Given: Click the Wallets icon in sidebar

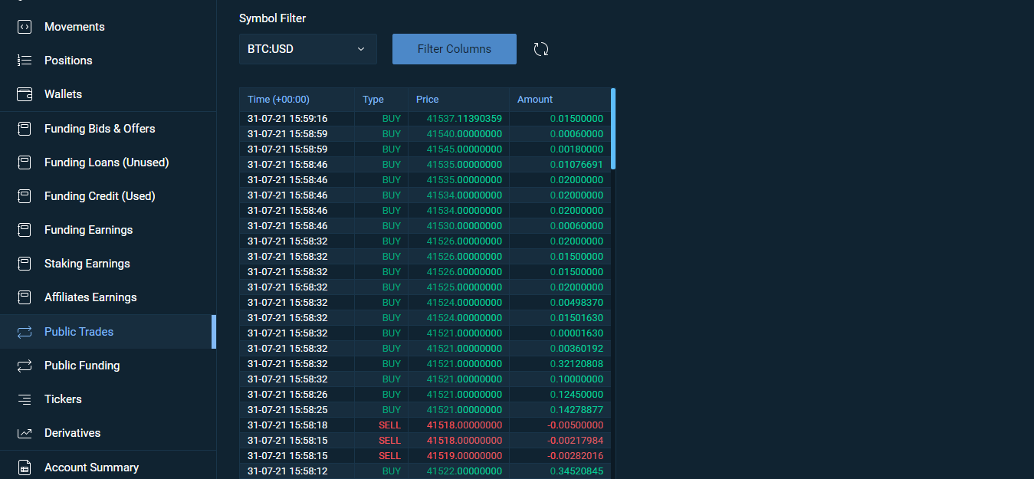Looking at the screenshot, I should (25, 94).
